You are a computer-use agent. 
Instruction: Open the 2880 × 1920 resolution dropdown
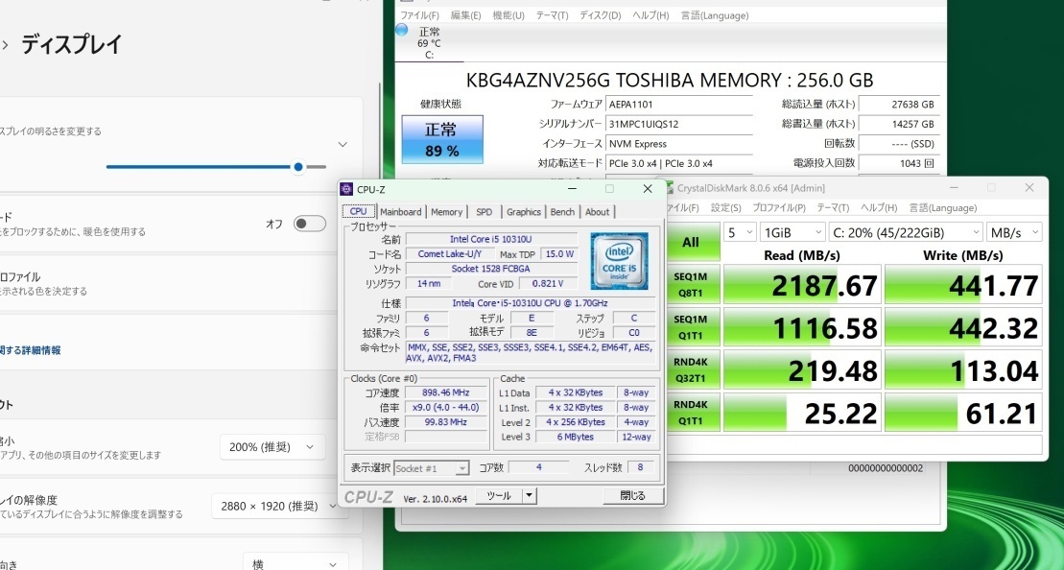(279, 507)
